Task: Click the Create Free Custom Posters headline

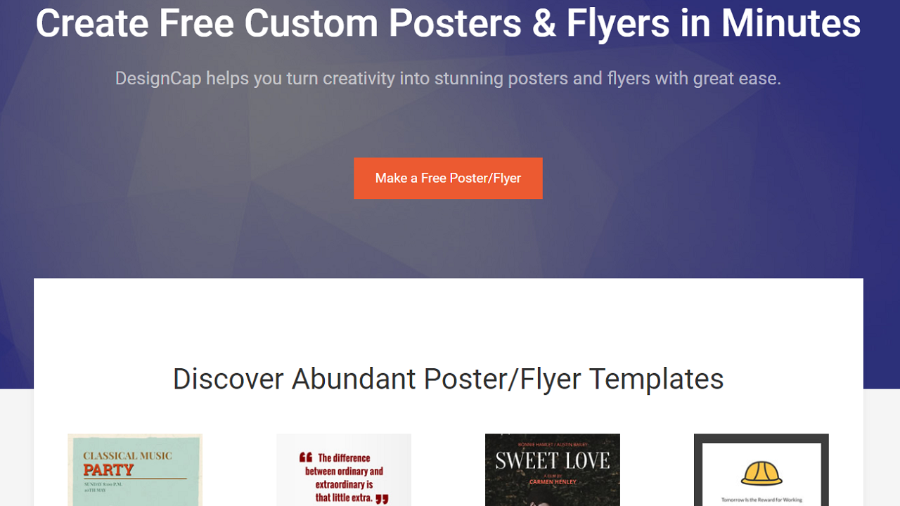Action: pyautogui.click(x=449, y=22)
